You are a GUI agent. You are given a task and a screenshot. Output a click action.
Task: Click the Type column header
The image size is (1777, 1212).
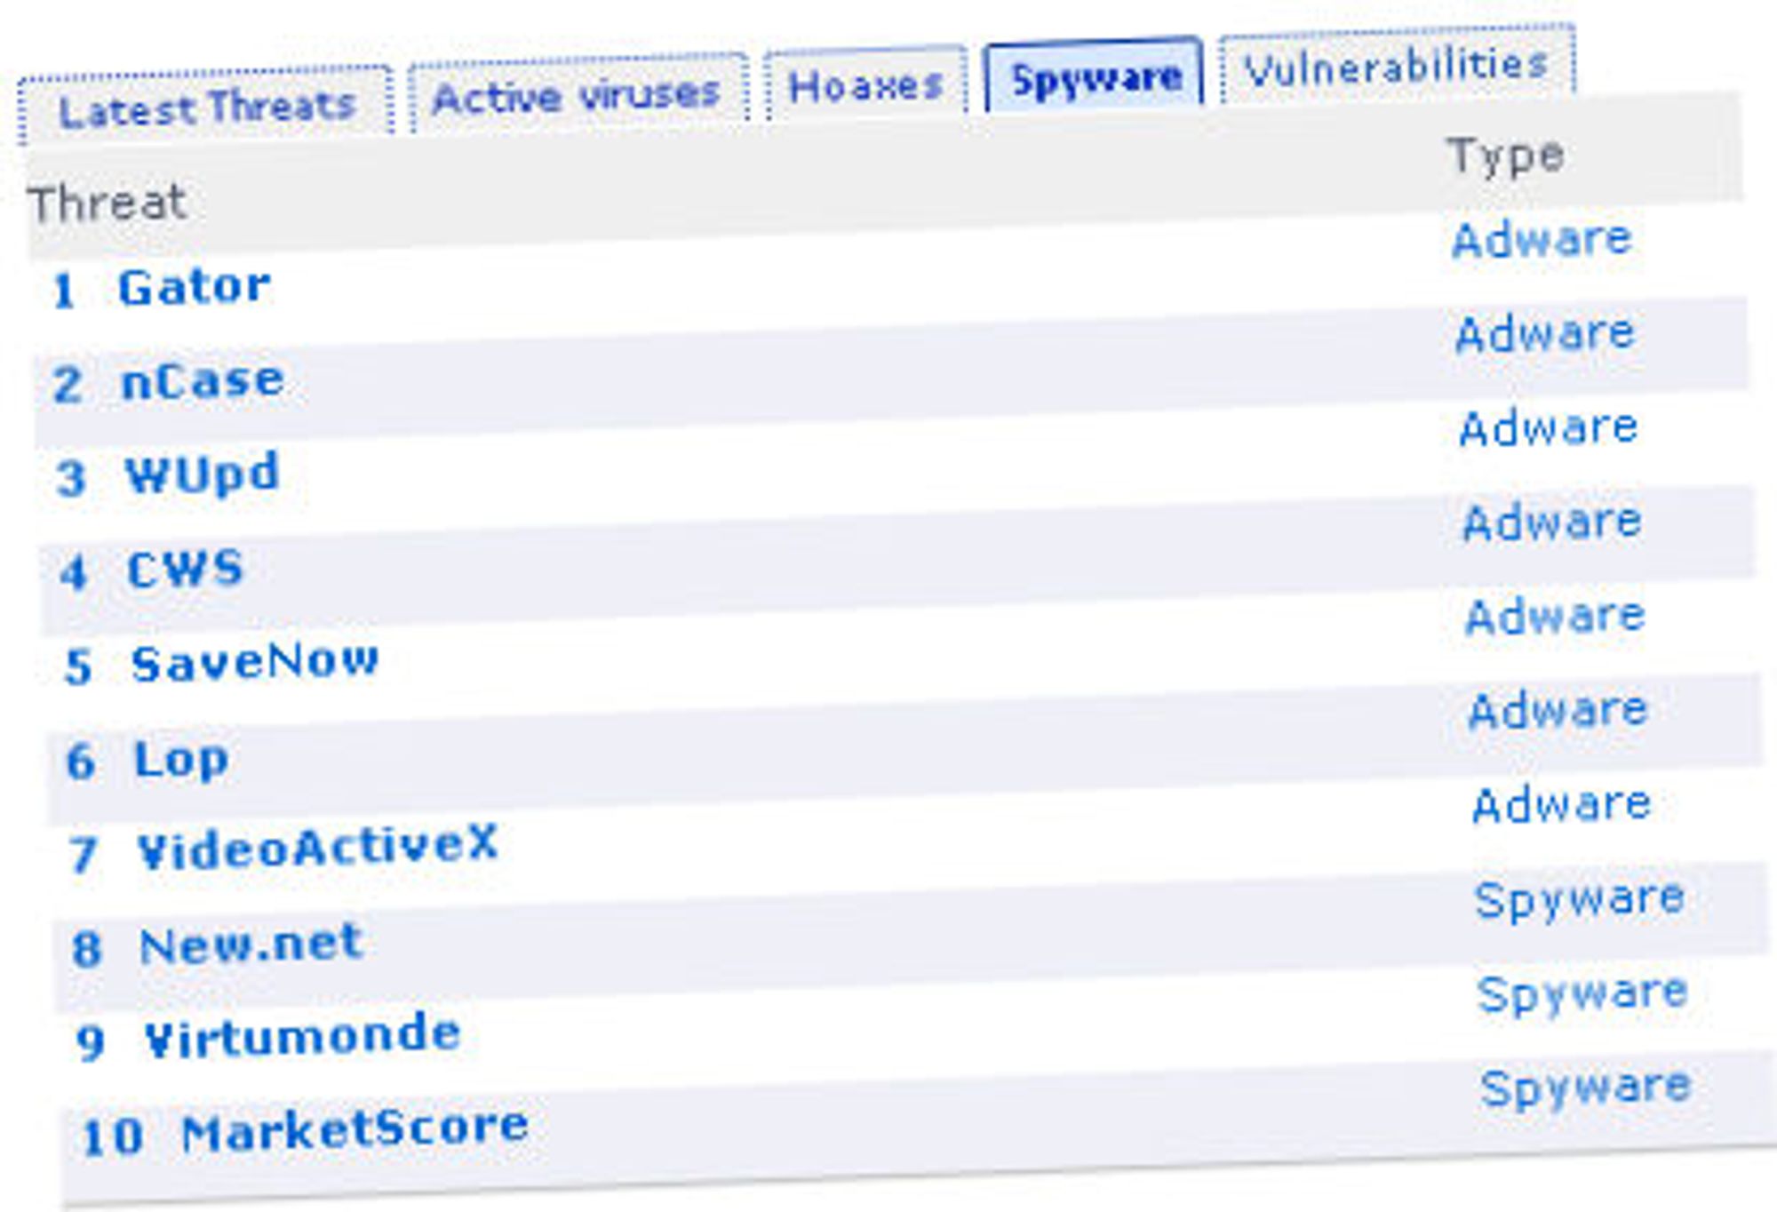1506,157
